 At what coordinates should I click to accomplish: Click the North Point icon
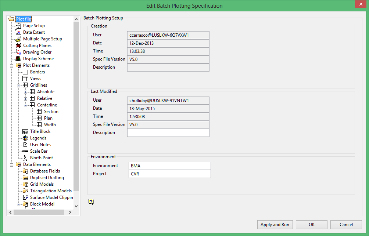25,158
